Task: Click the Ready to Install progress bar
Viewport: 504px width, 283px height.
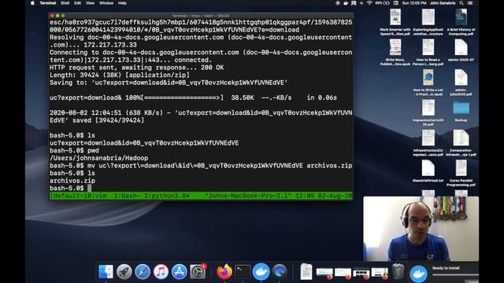Action: 455,274
